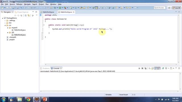Switch to the Project Explorer tab
This screenshot has height=102, width=182.
pos(22,12)
